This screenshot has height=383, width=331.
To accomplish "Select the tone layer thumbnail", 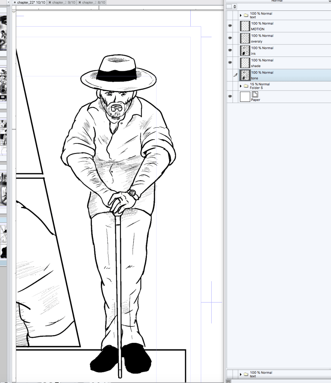I will 245,75.
